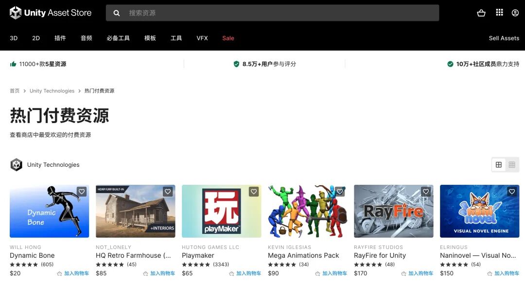Open the user account icon
This screenshot has width=525, height=283.
point(515,13)
